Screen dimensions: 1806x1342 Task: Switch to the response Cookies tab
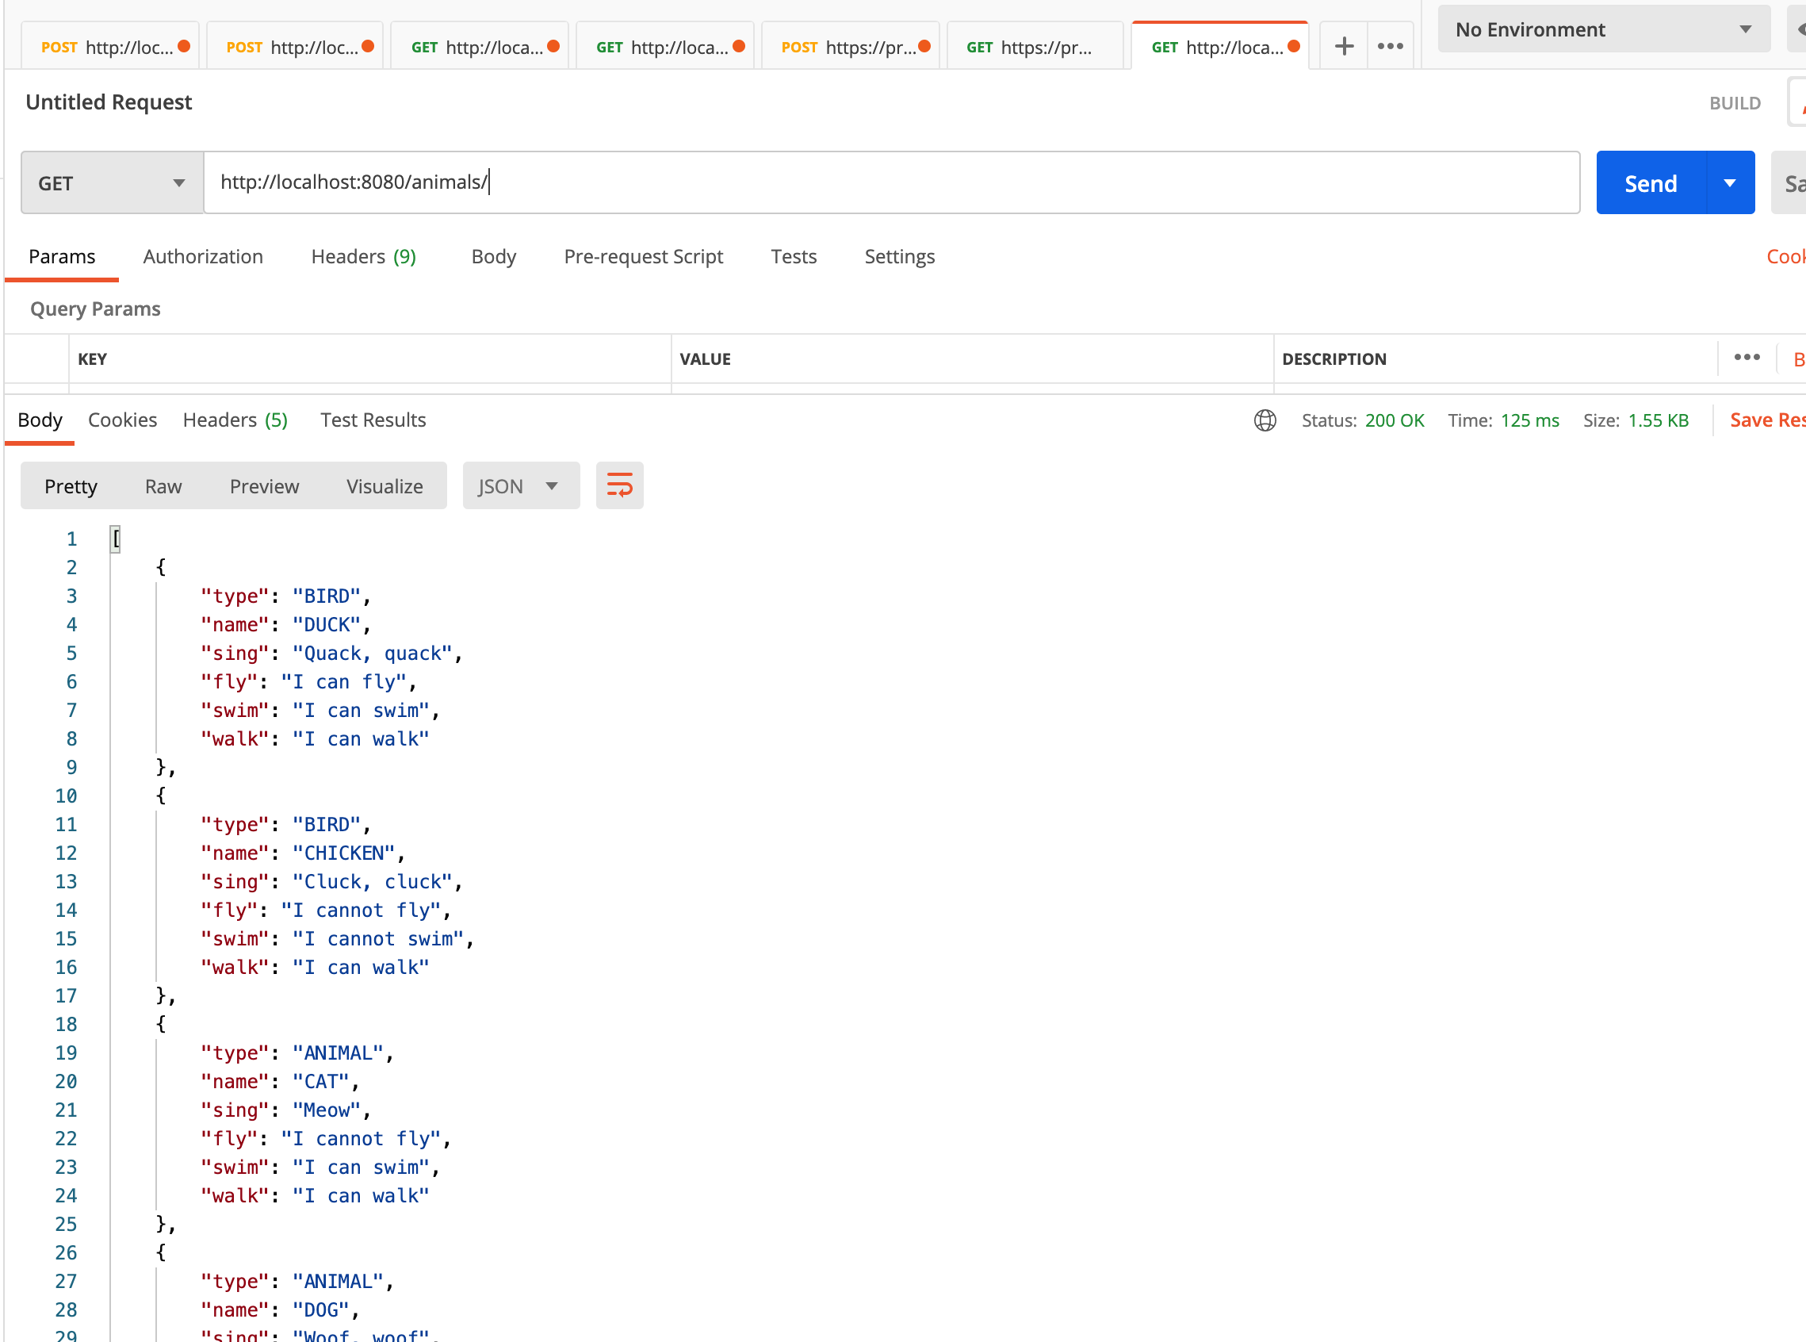point(123,420)
